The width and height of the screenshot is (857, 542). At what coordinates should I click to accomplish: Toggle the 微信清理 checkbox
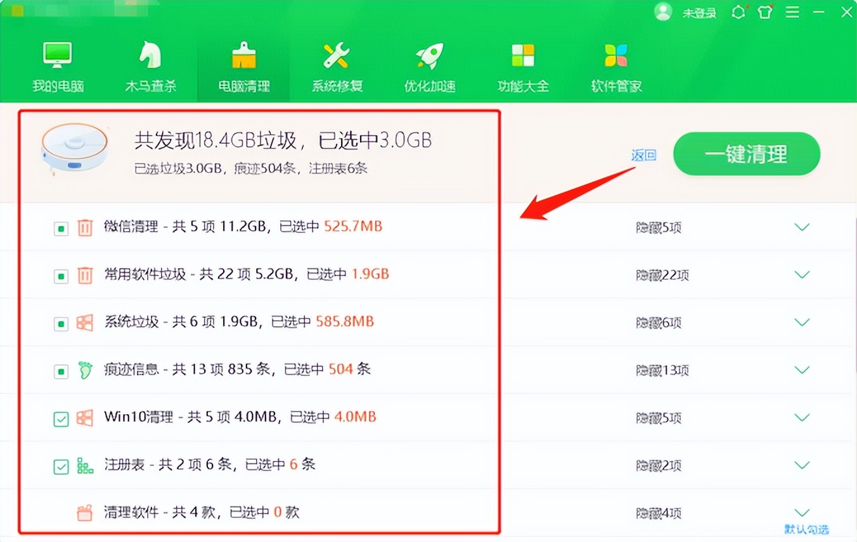pos(61,229)
